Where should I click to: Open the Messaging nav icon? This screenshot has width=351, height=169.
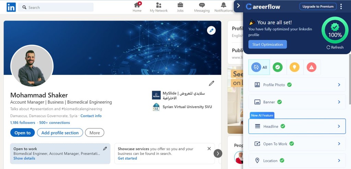[202, 7]
